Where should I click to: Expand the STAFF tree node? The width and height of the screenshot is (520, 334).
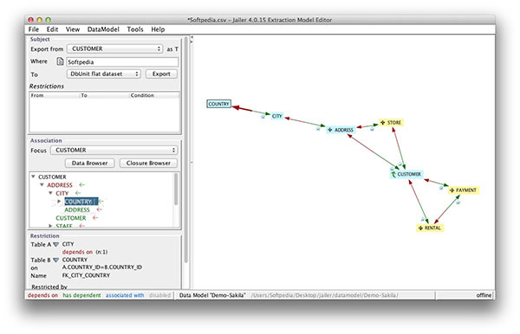[x=50, y=226]
